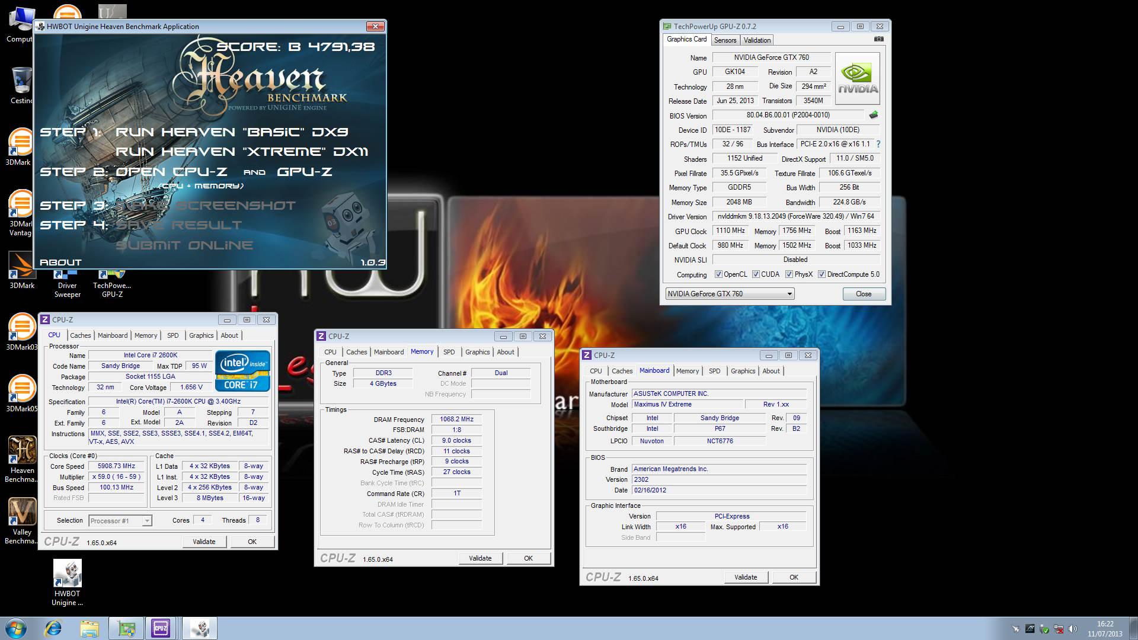Click the Maximus IV Extreme model field
1138x640 pixels.
point(687,405)
